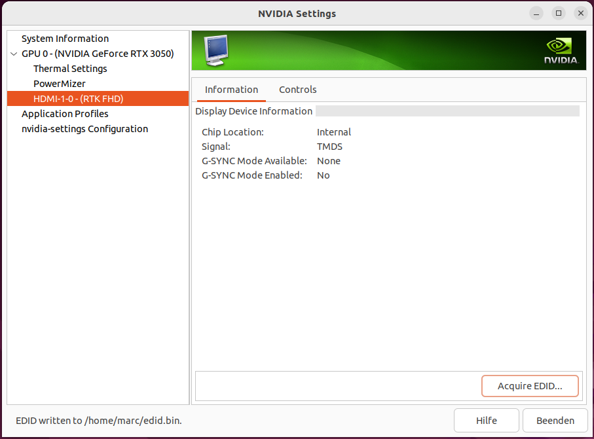Click the No G-SYNC enabled value
The width and height of the screenshot is (594, 439).
[323, 175]
